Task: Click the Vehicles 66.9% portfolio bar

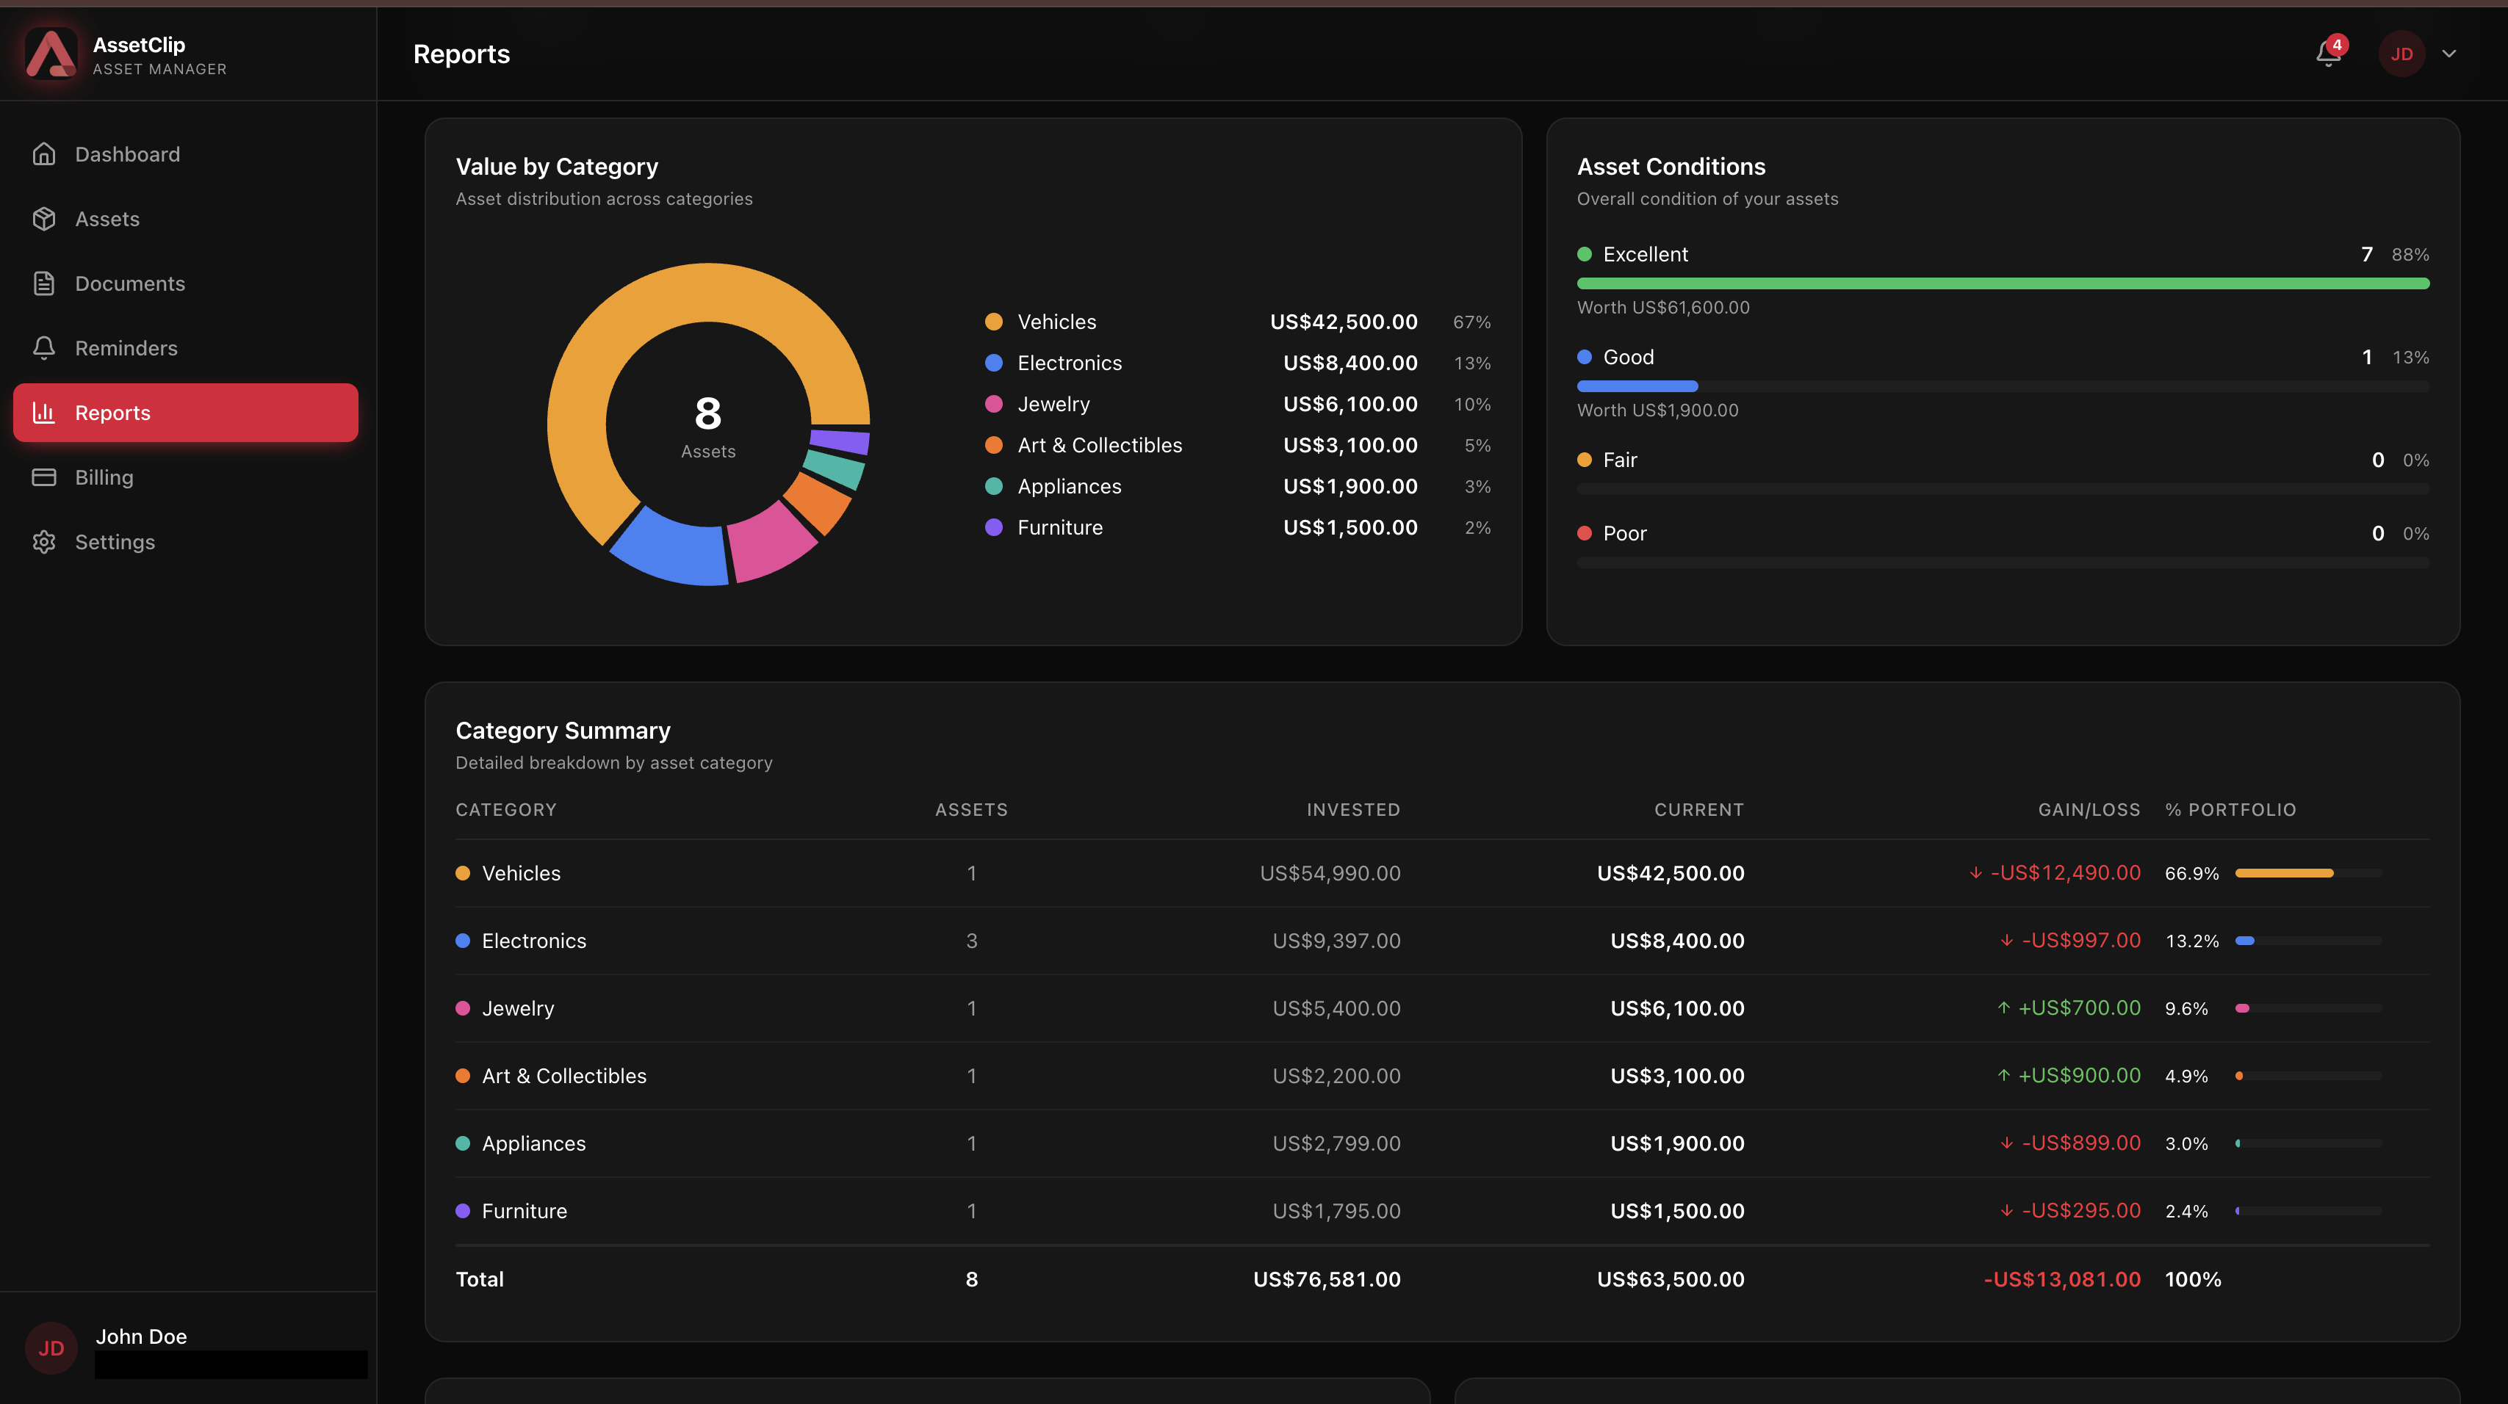Action: click(2308, 873)
